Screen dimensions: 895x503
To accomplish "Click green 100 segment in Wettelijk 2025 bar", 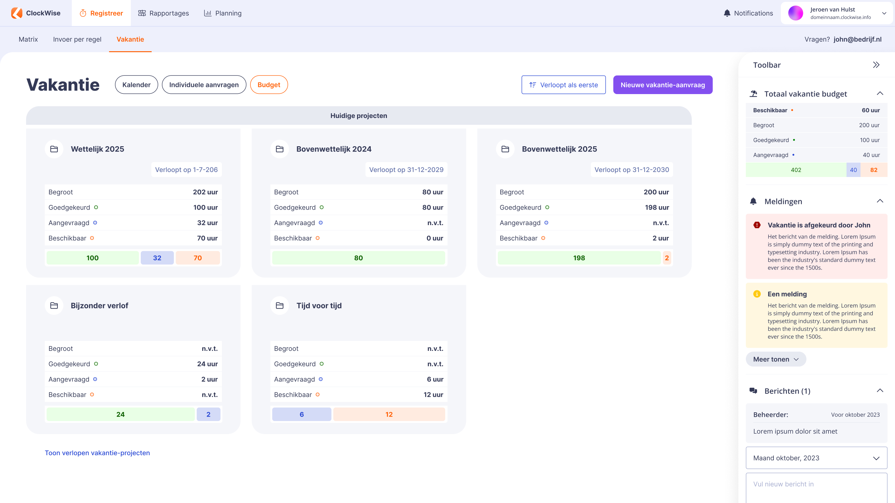I will click(x=92, y=258).
